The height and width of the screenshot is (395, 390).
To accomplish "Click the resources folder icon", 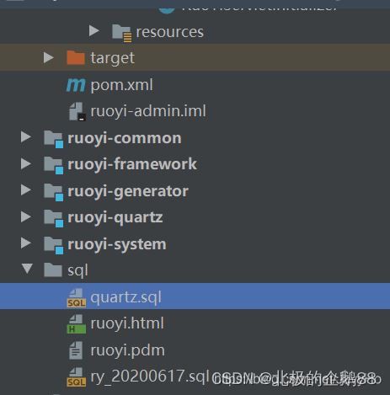I will pos(122,33).
